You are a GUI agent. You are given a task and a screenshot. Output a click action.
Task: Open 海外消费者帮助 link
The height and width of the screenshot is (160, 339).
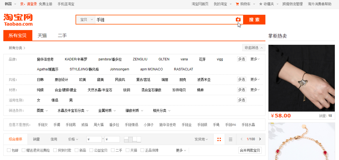tap(319, 4)
